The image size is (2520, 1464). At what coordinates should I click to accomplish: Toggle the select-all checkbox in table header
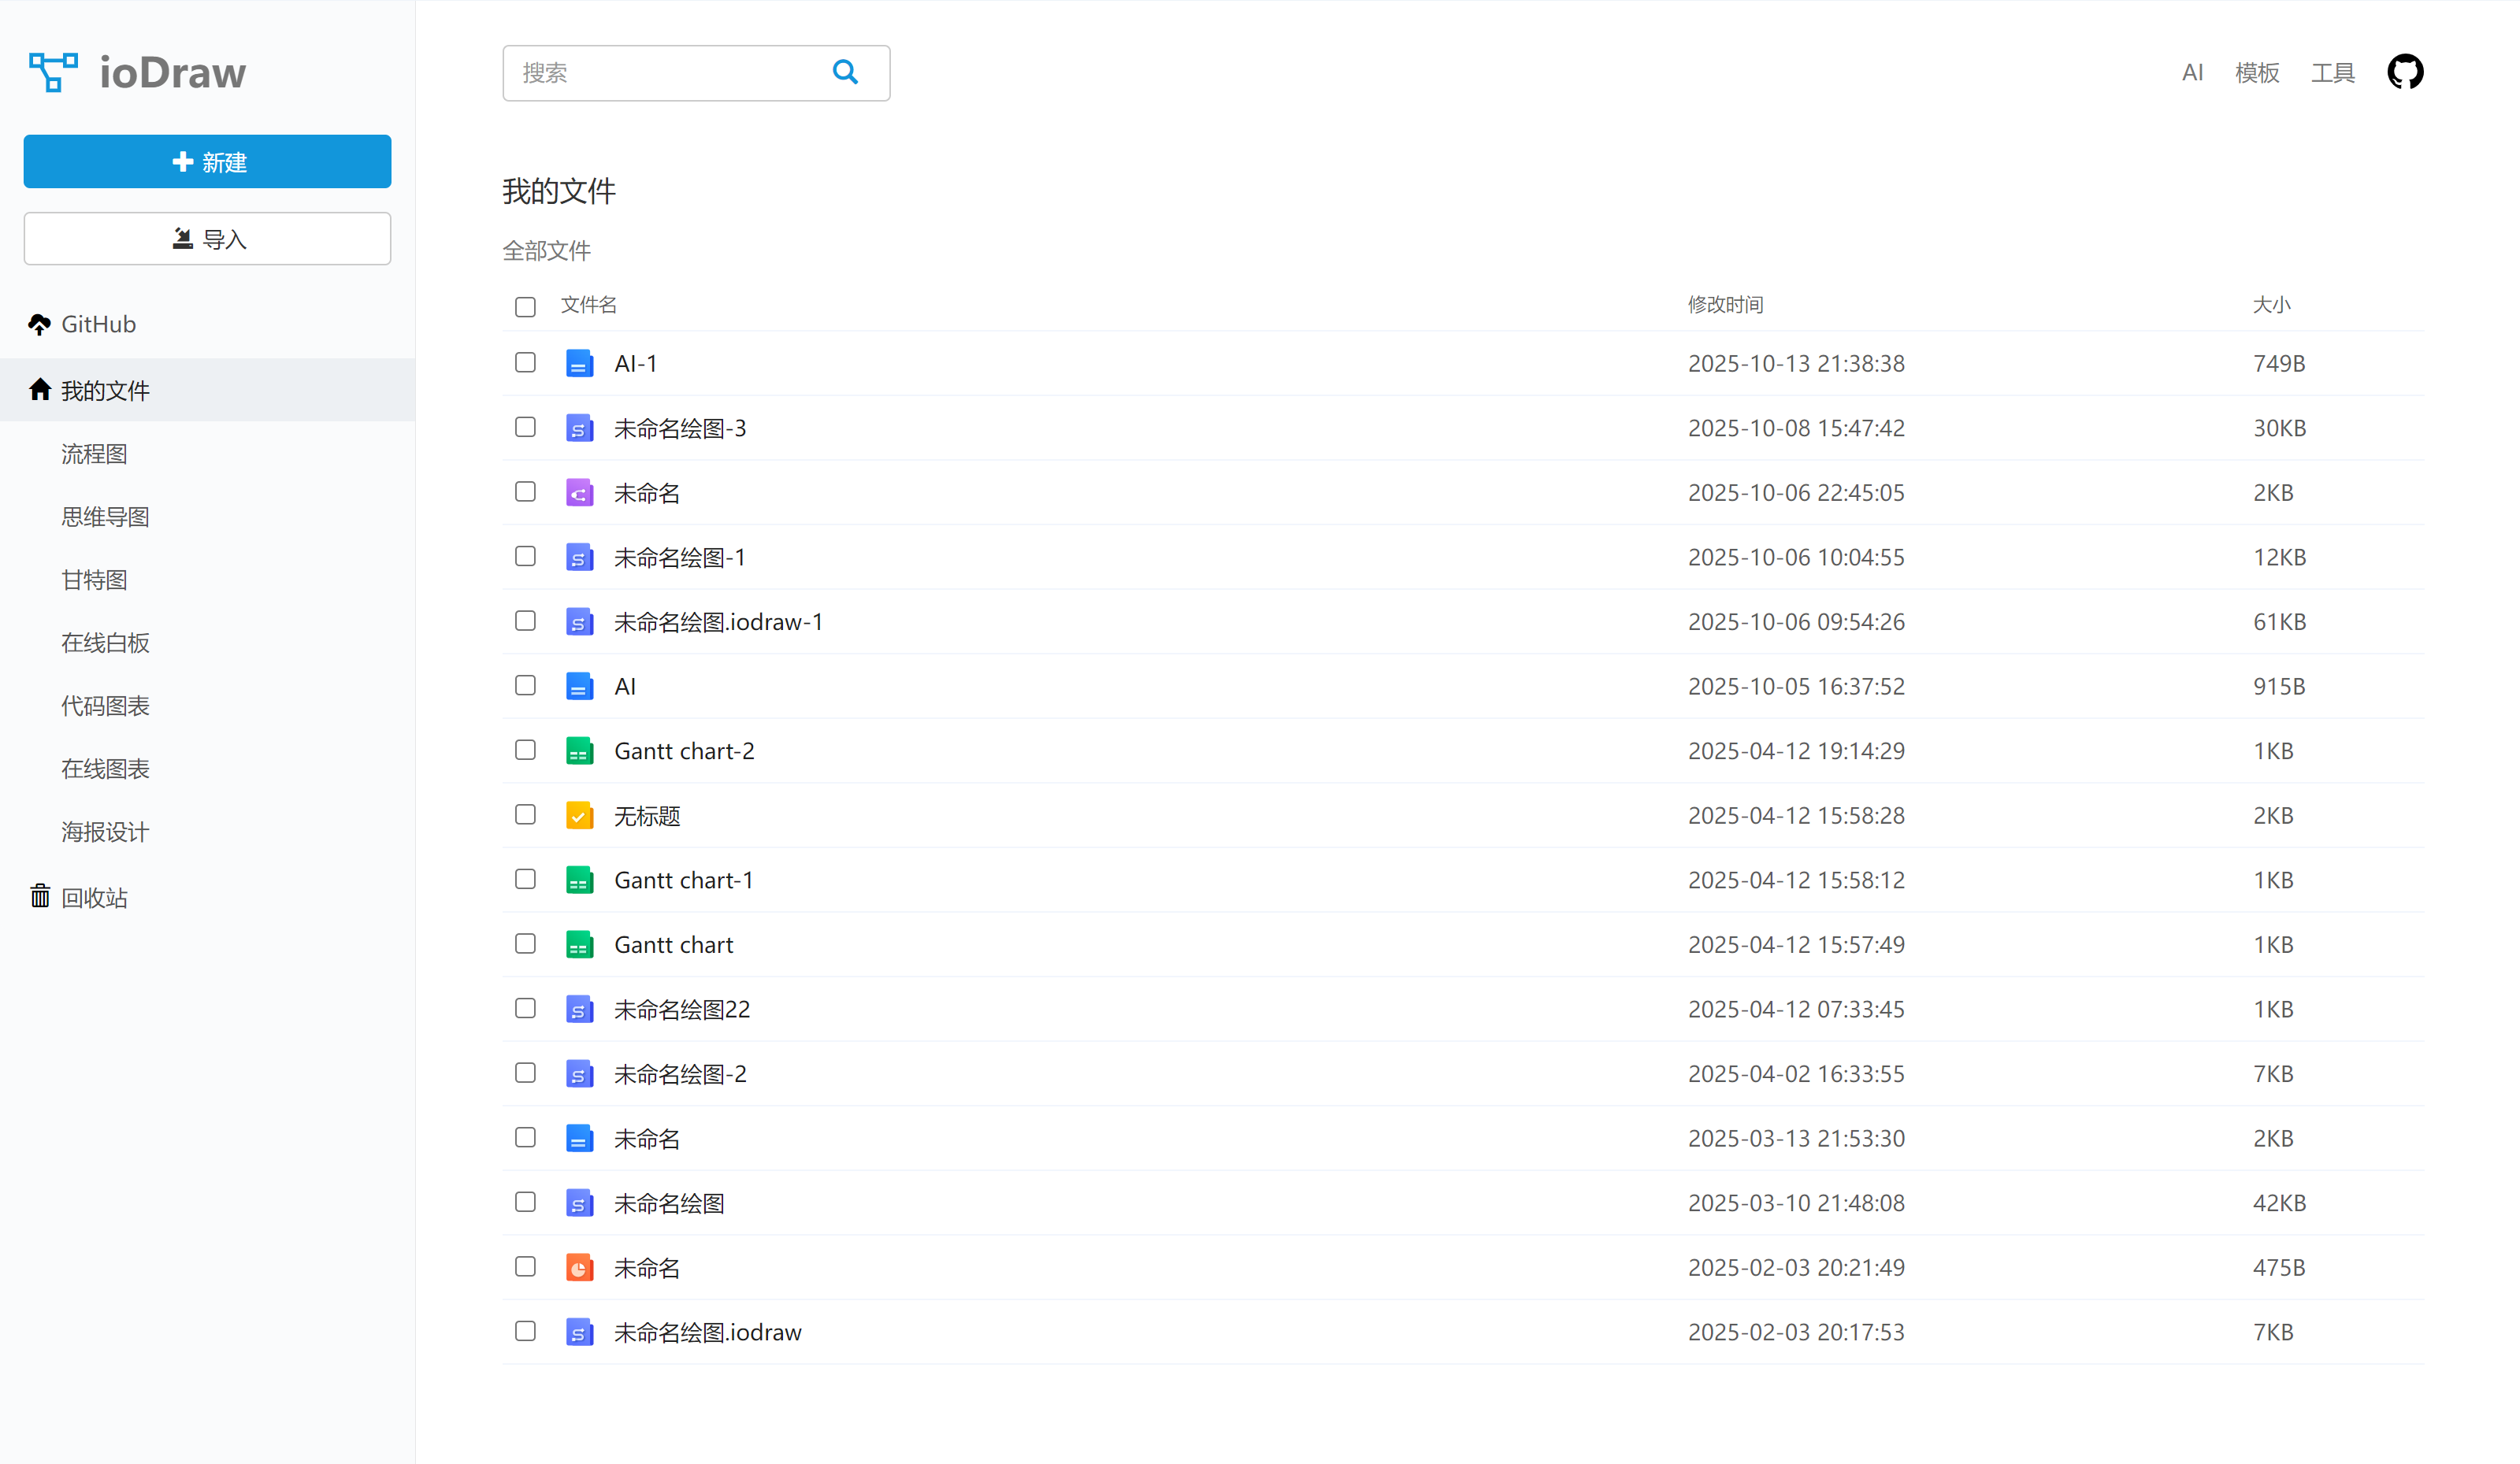(x=525, y=306)
